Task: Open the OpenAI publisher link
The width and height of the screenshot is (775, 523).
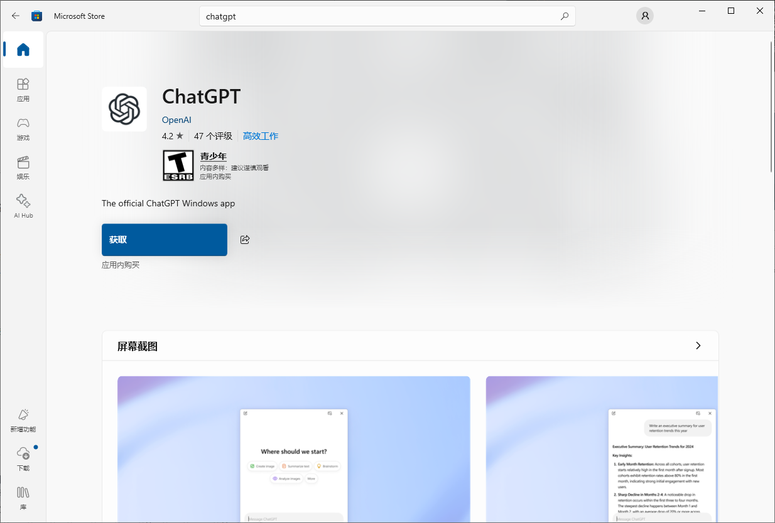Action: click(x=176, y=120)
